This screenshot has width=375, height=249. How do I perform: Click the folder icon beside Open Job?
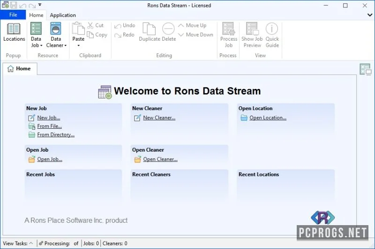pyautogui.click(x=32, y=159)
